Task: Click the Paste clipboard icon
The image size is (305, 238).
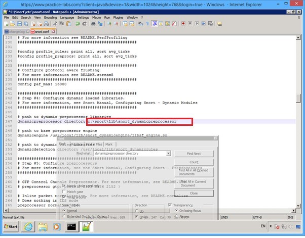Action: pos(69,24)
